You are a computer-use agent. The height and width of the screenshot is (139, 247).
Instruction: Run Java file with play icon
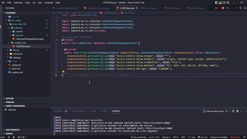coord(216,8)
